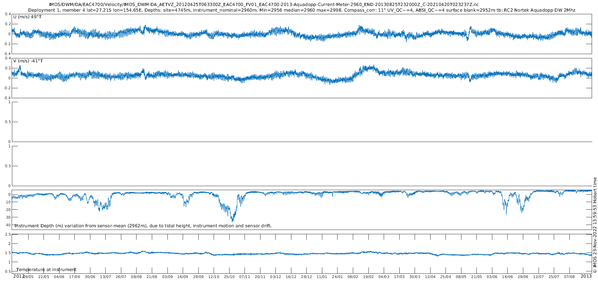Select the '26/07' date tick label
Image resolution: width=598 pixels, height=282 pixels.
tap(121, 277)
